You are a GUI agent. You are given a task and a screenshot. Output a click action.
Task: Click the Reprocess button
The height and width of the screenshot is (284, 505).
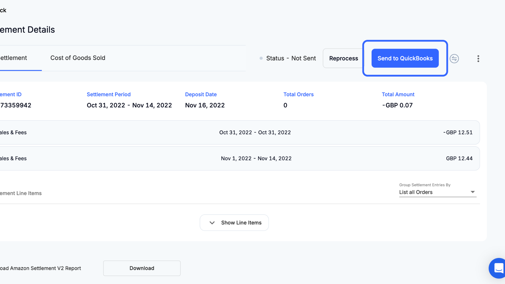(344, 58)
